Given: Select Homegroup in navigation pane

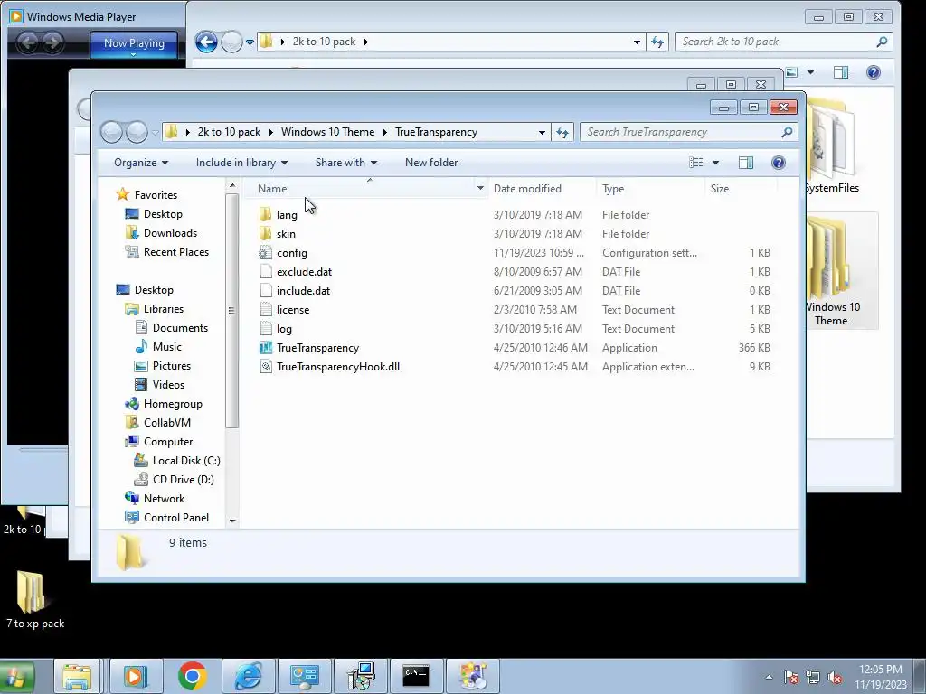Looking at the screenshot, I should tap(173, 404).
